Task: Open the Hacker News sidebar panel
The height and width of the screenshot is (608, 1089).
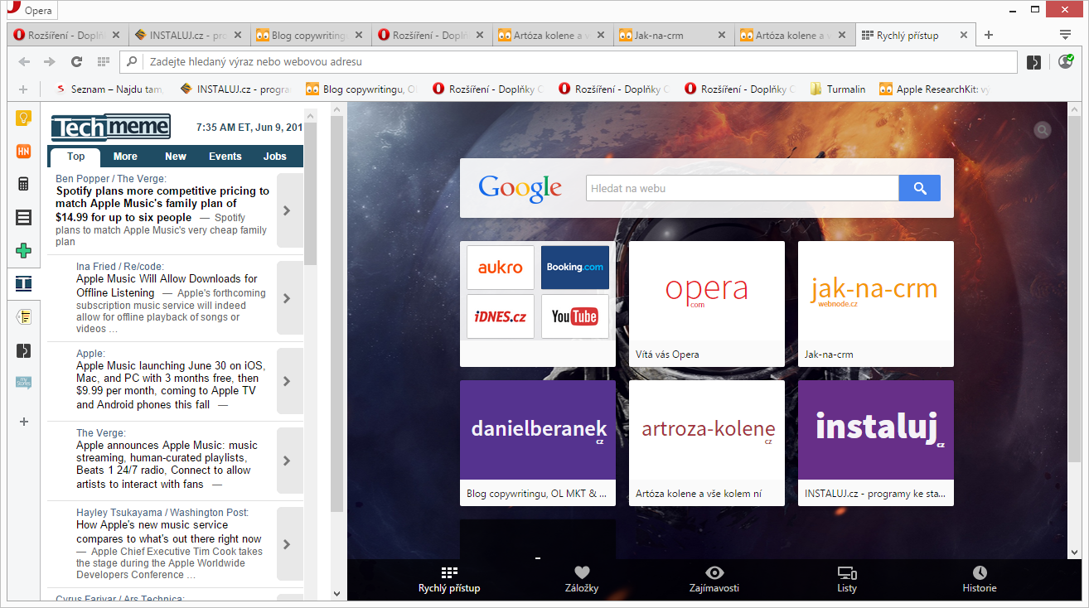Action: pos(24,151)
